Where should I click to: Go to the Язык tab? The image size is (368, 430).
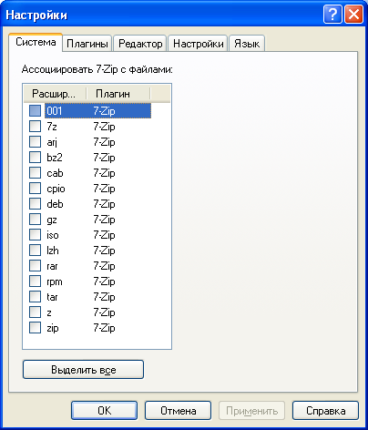point(247,44)
